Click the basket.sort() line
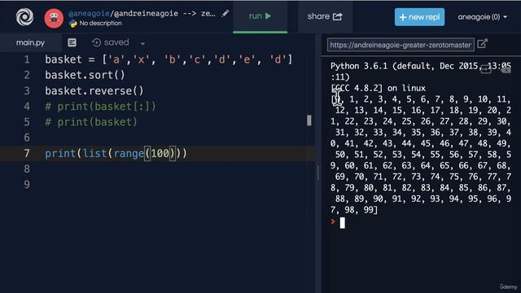This screenshot has width=521, height=293. [x=85, y=75]
